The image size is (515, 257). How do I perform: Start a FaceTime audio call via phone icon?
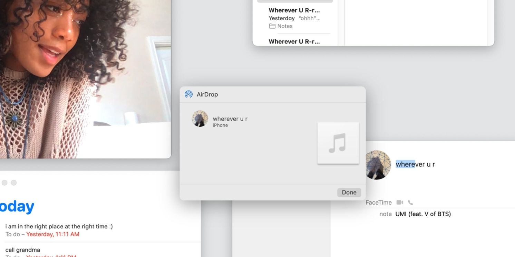point(410,203)
